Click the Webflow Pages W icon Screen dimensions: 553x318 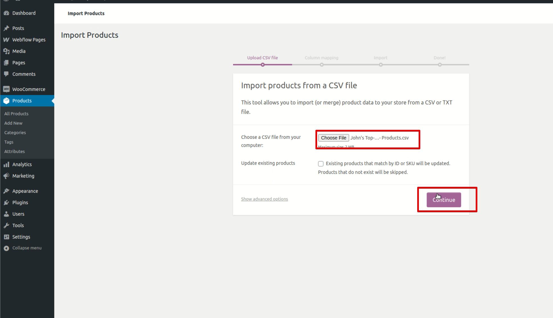click(6, 40)
